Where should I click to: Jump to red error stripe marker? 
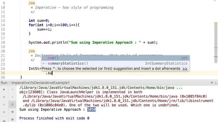(216, 57)
